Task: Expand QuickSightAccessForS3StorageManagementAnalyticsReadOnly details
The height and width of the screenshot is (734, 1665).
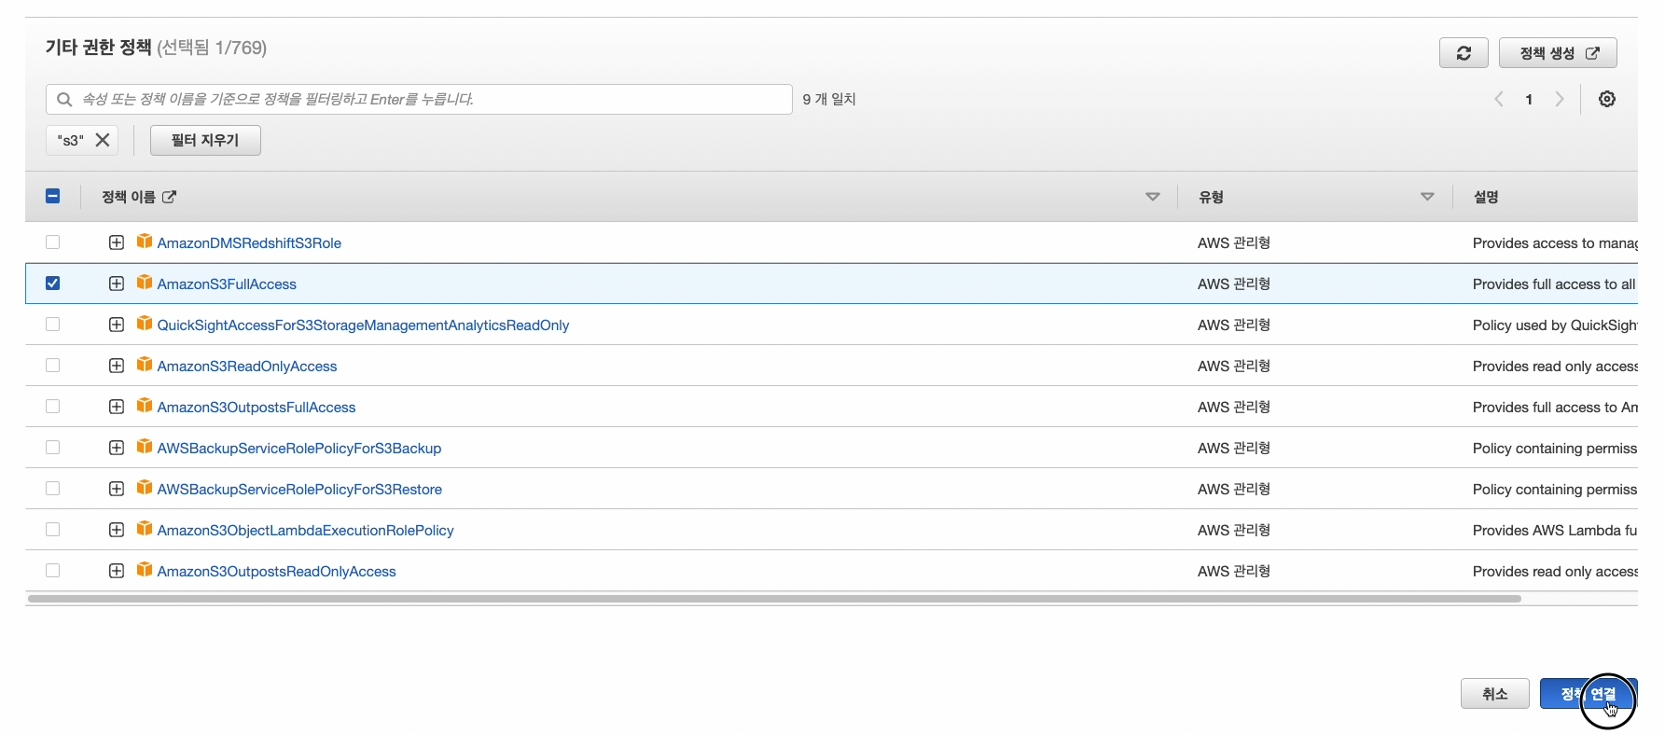Action: [117, 325]
